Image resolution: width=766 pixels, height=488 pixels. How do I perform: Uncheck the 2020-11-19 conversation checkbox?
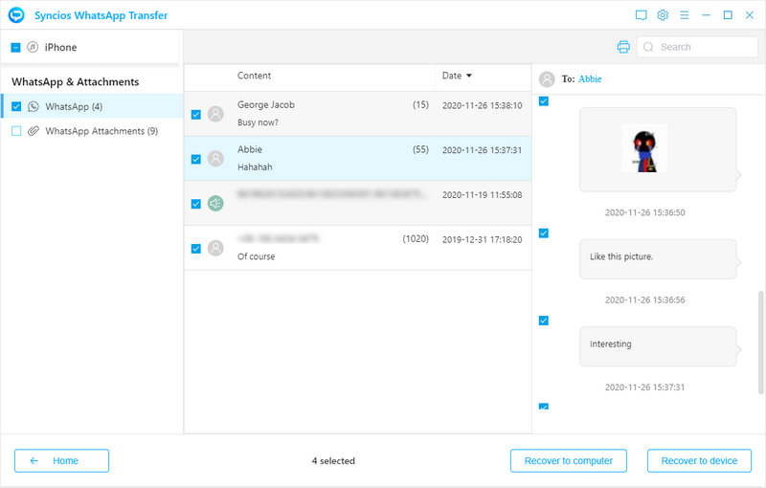(196, 204)
